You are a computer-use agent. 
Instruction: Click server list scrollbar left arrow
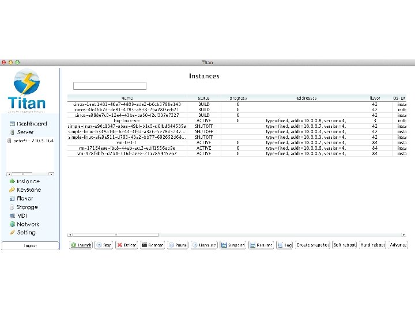point(9,174)
